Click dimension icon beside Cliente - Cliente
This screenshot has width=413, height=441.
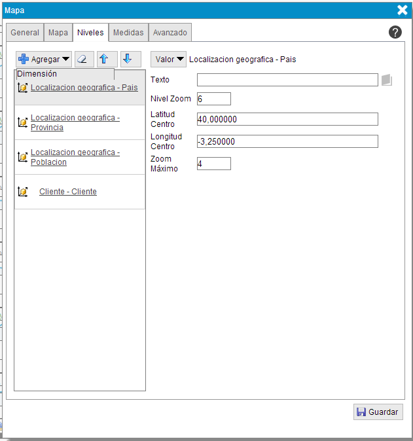23,192
